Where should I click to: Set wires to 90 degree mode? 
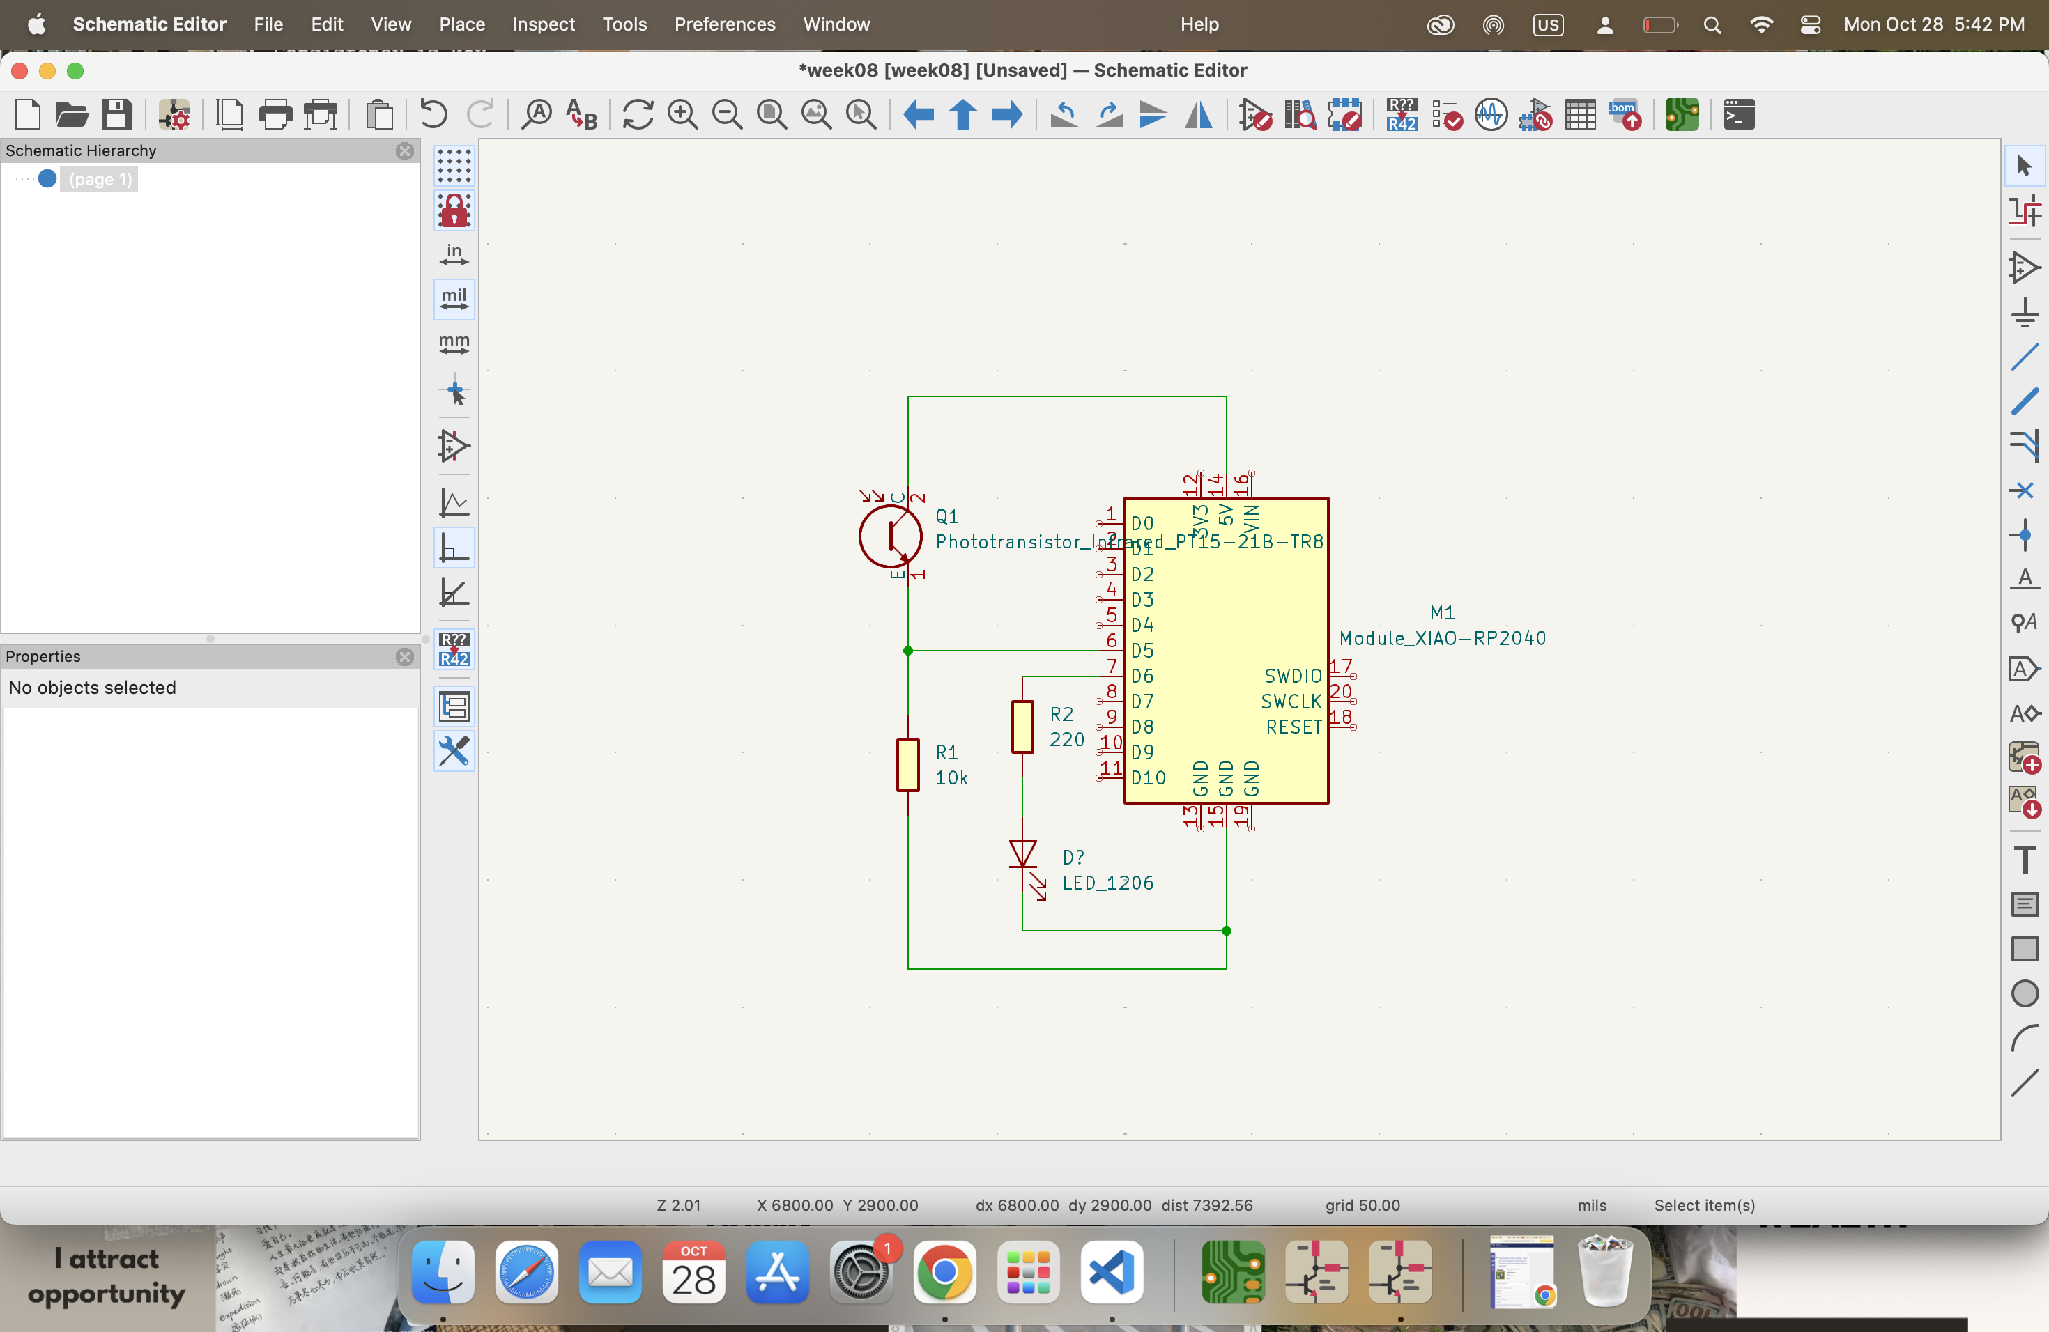tap(454, 548)
